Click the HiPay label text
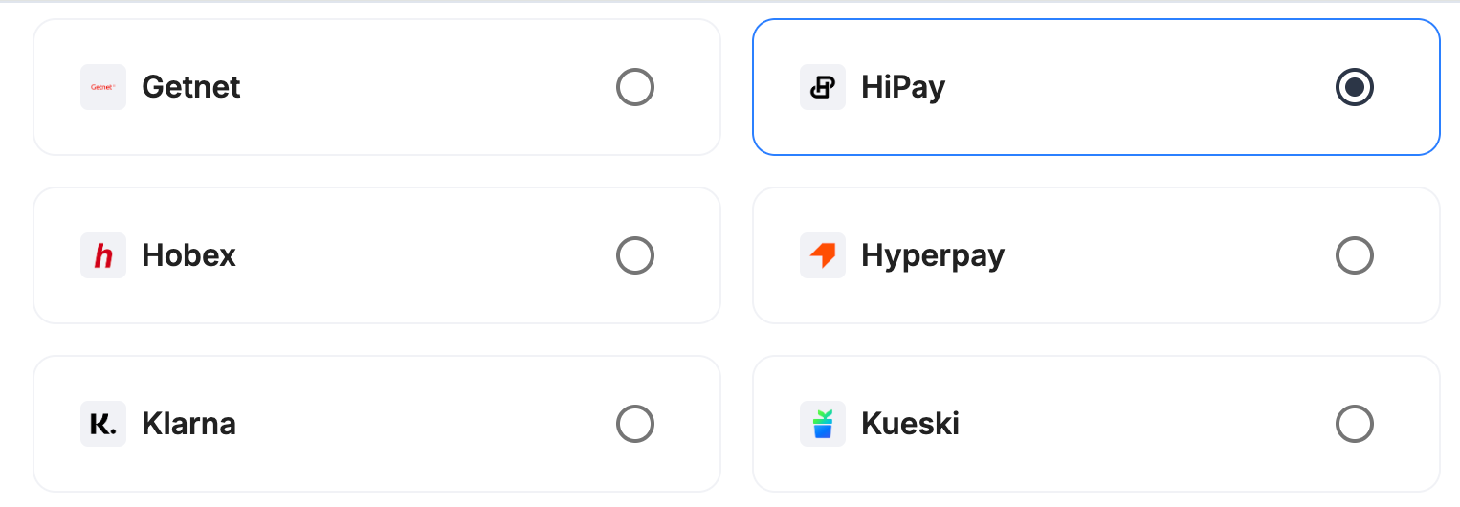The width and height of the screenshot is (1460, 507). [903, 87]
